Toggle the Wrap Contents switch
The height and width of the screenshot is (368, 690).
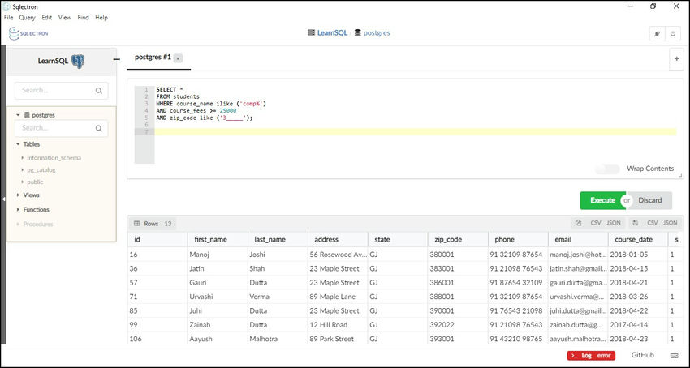pos(607,169)
